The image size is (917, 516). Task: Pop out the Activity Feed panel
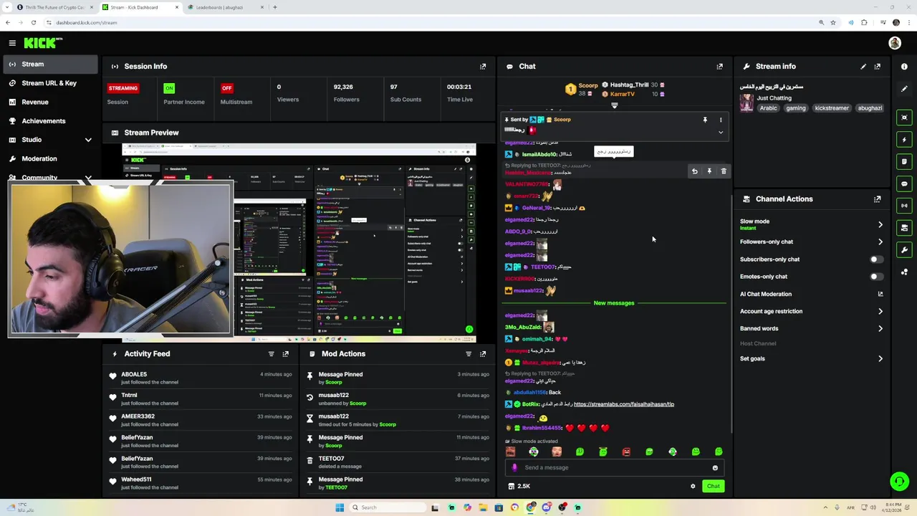[x=285, y=354]
